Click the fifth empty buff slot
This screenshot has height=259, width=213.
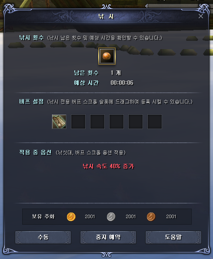coord(136,122)
